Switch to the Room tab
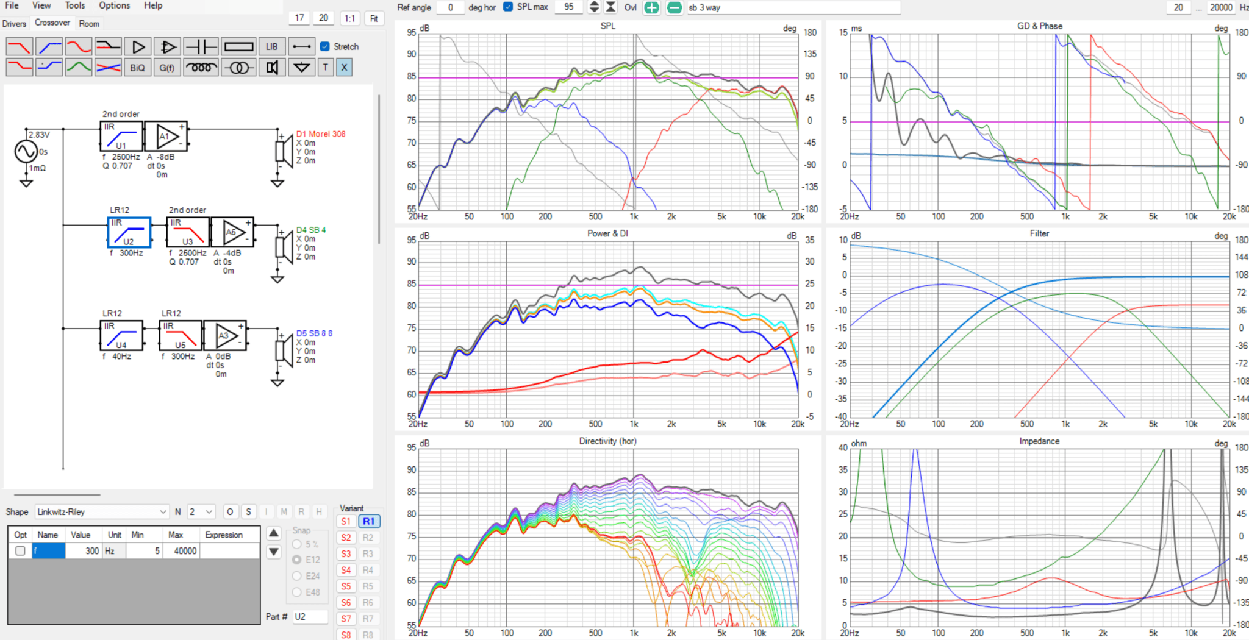1249x640 pixels. click(x=89, y=24)
